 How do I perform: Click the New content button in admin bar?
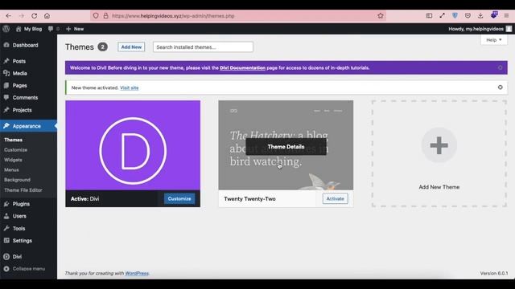pyautogui.click(x=75, y=29)
